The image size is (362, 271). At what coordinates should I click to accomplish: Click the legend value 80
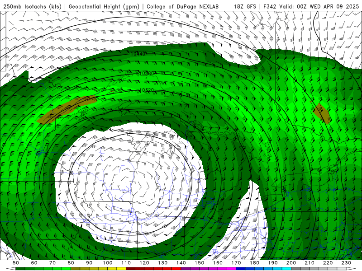click(71, 263)
